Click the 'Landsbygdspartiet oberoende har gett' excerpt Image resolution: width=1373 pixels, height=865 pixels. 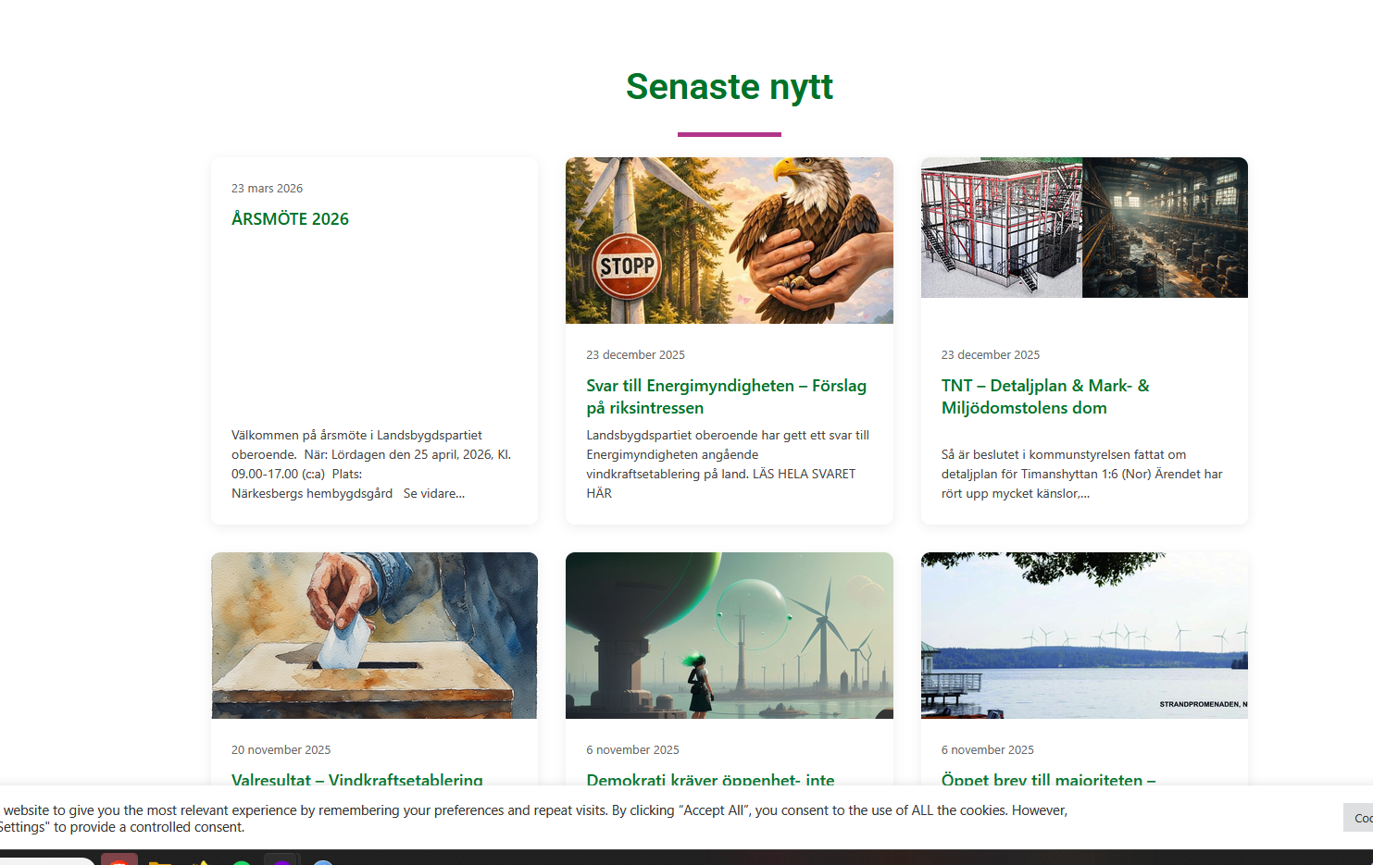728,464
